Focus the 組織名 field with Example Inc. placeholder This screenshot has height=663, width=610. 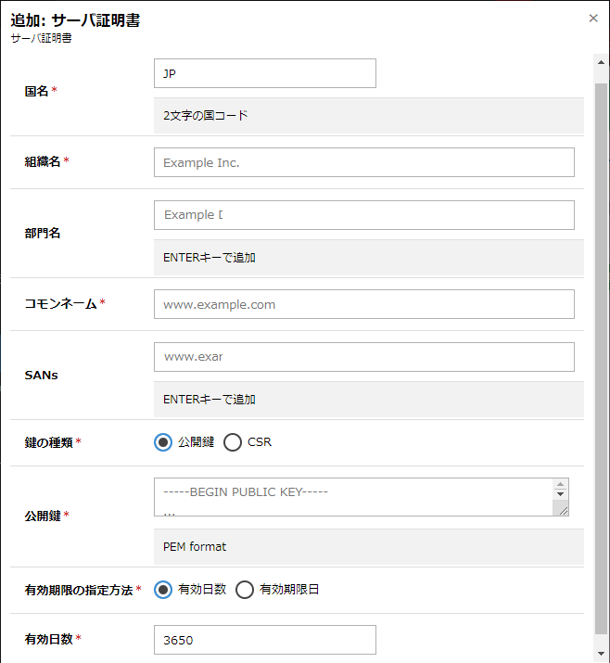pos(364,162)
